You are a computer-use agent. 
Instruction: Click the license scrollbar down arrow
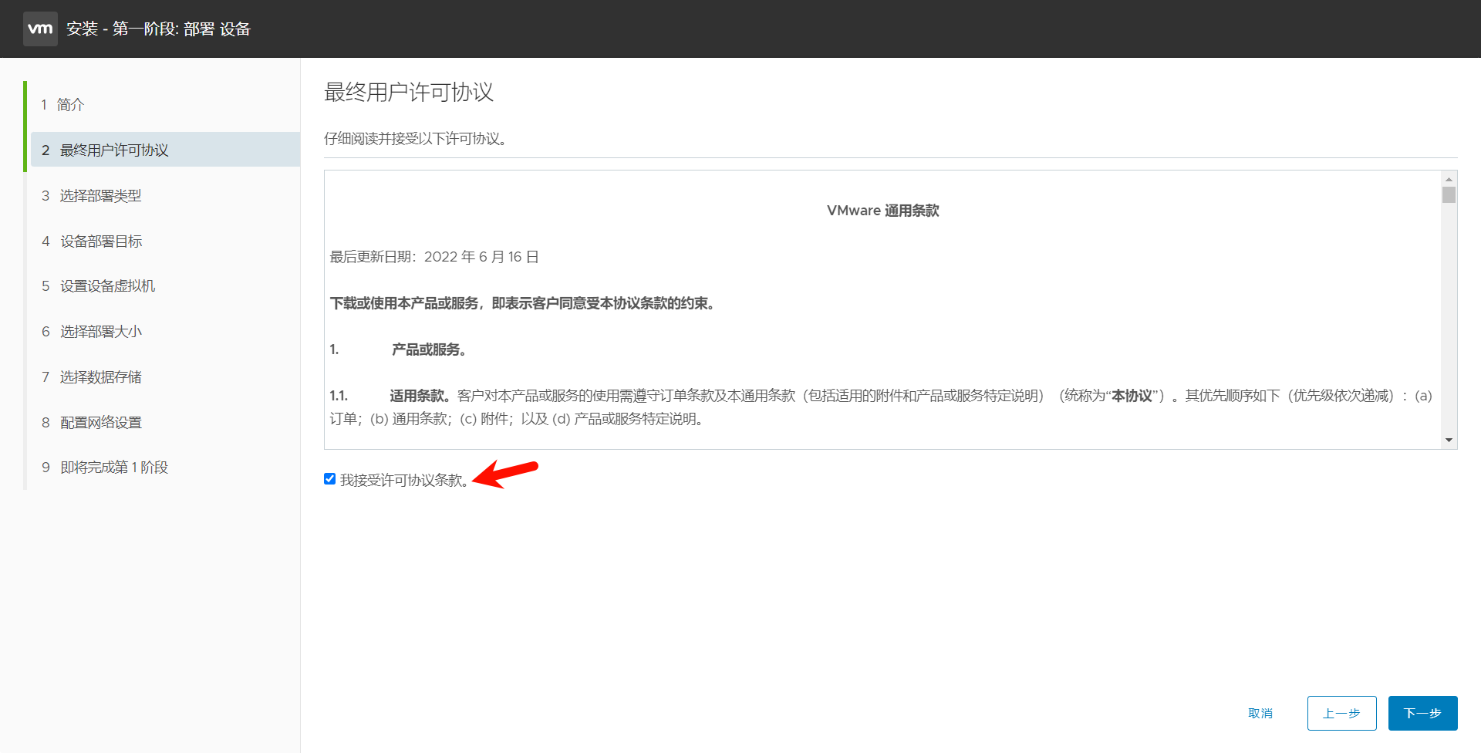tap(1449, 441)
